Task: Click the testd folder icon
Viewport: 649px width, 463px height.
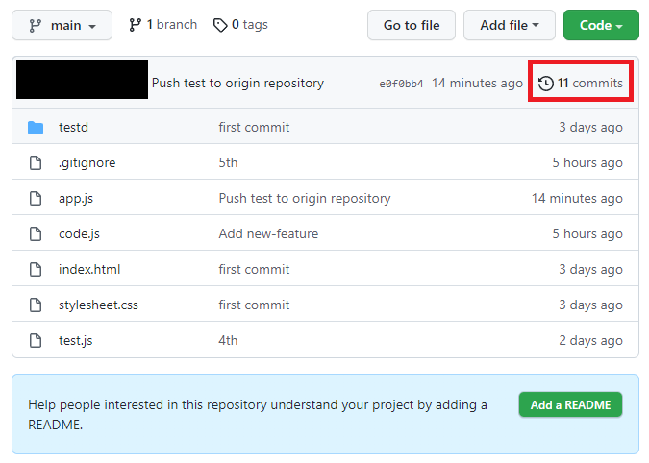Action: tap(36, 128)
